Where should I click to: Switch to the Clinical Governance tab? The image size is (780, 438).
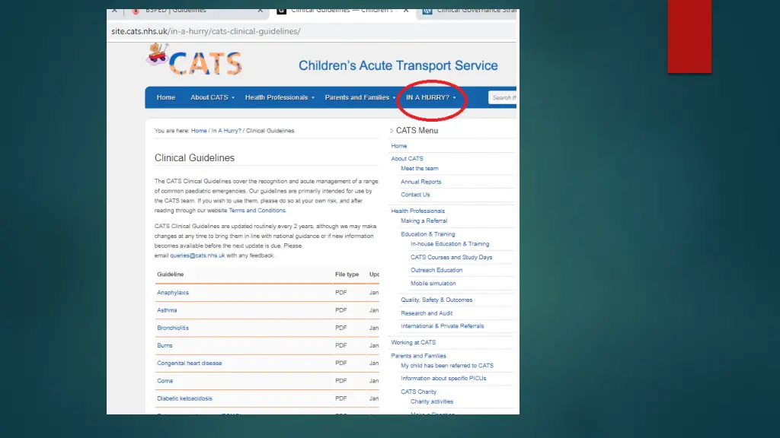pyautogui.click(x=468, y=11)
